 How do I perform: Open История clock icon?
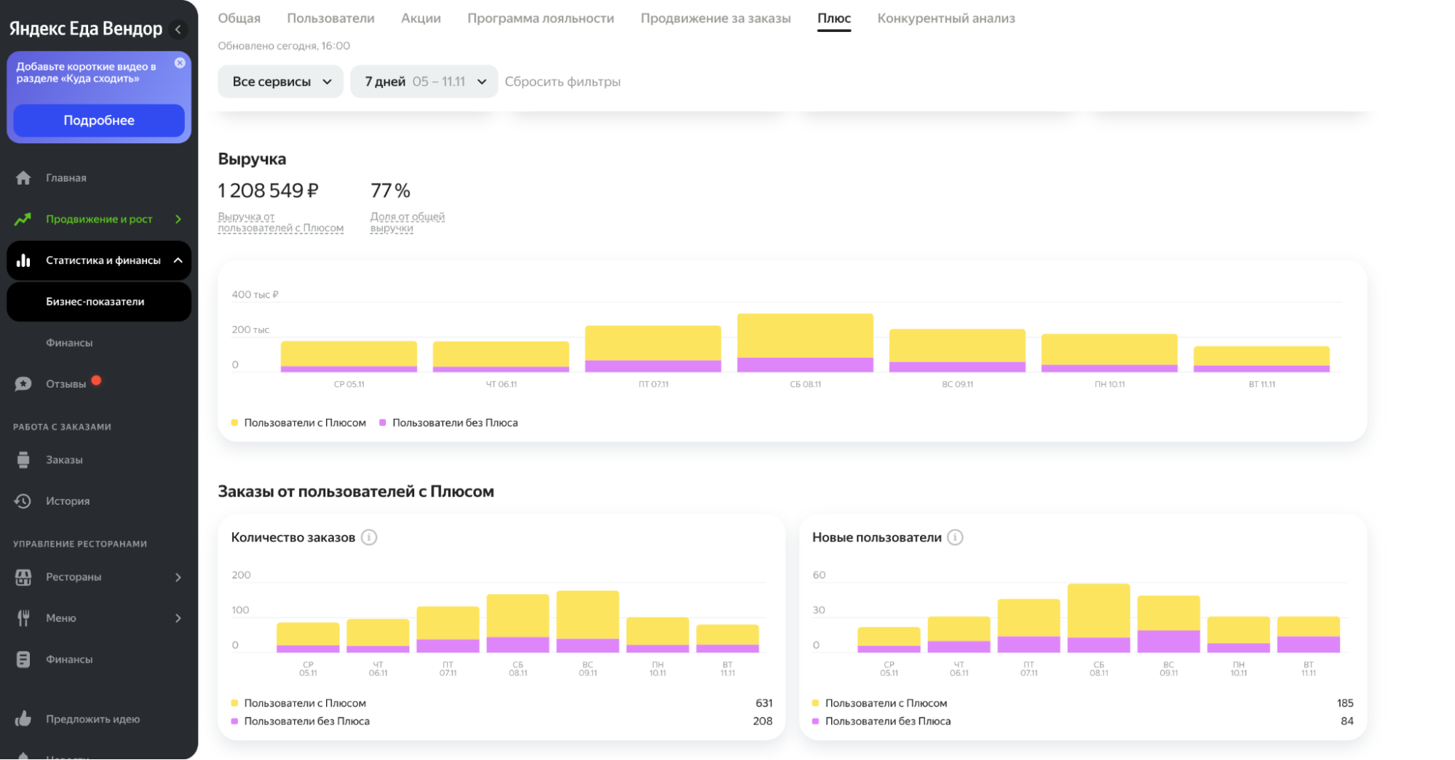click(x=23, y=501)
